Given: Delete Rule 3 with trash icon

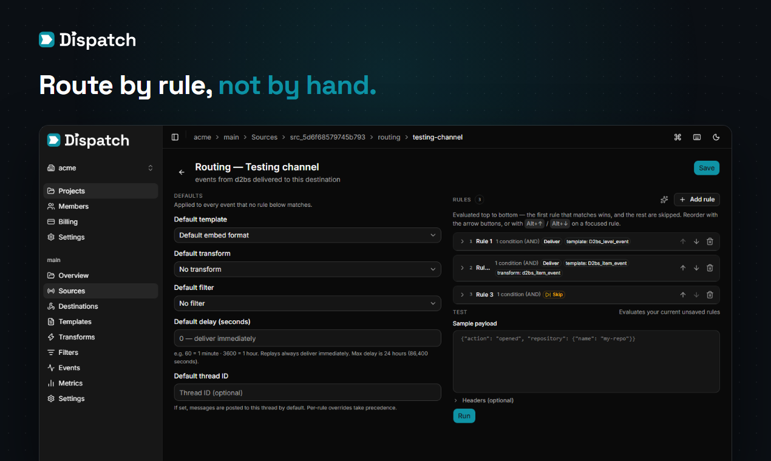Looking at the screenshot, I should 710,295.
